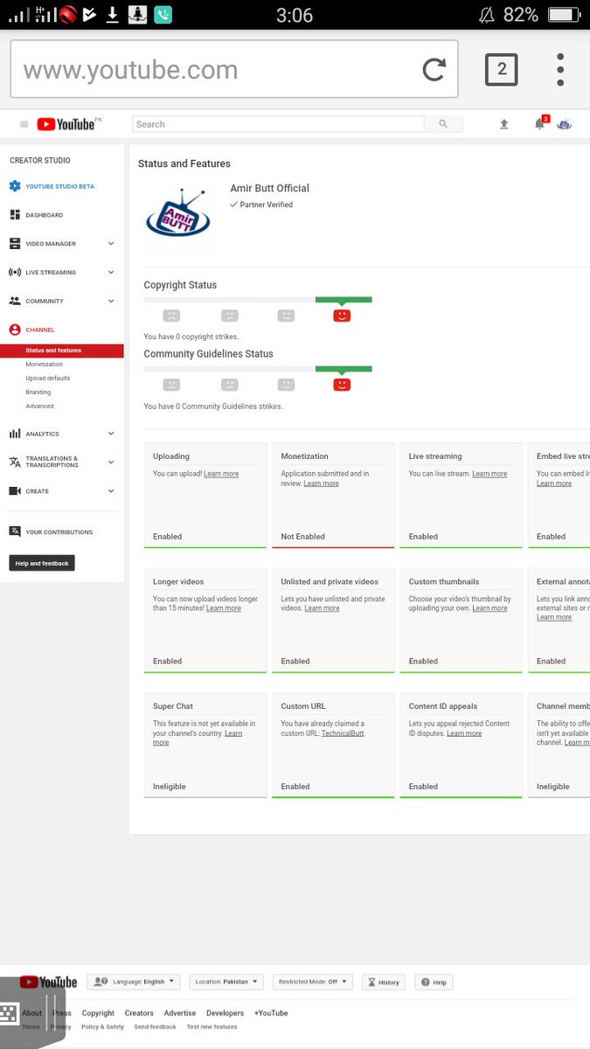Image resolution: width=590 pixels, height=1049 pixels.
Task: Click the footer YouTube logo
Action: coord(48,982)
